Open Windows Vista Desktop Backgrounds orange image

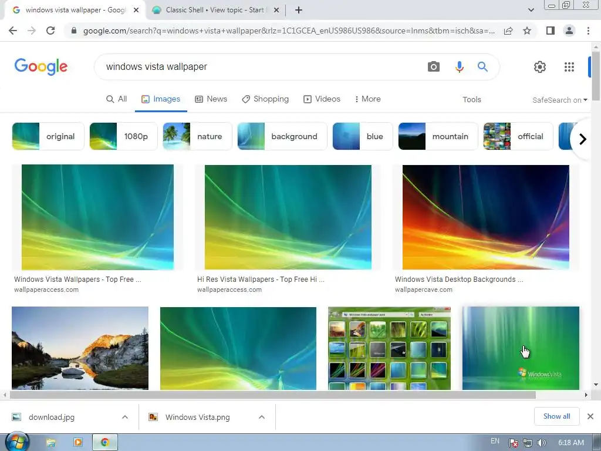[485, 217]
